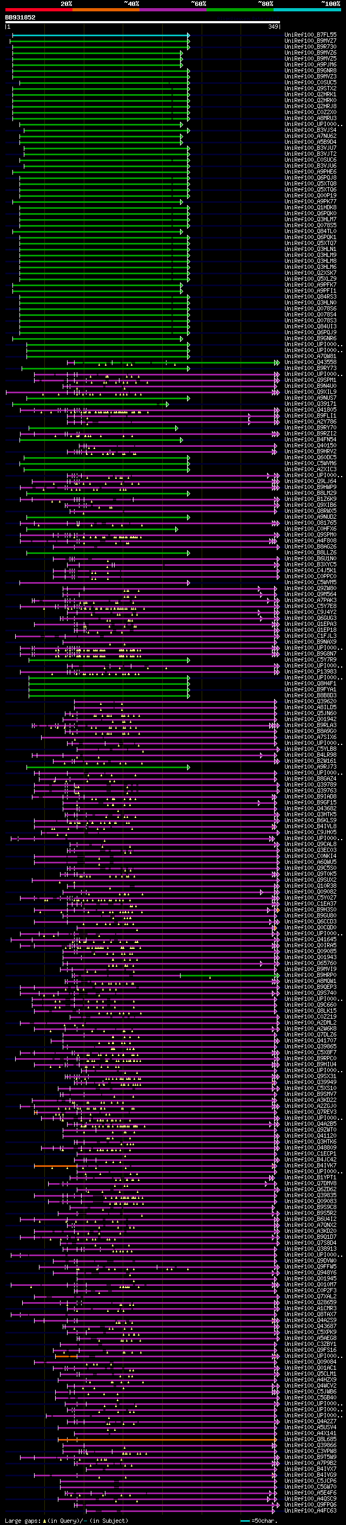This screenshot has height=1525, width=346.
Task: Click hit label UniRef100_A9PFI1
Action: pyautogui.click(x=310, y=291)
